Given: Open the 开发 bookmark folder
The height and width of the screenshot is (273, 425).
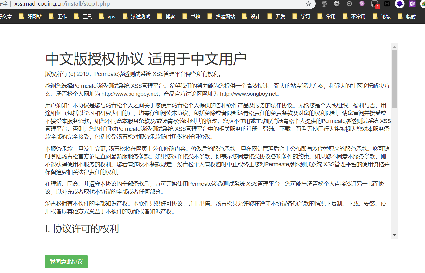Looking at the screenshot, I should point(276,17).
